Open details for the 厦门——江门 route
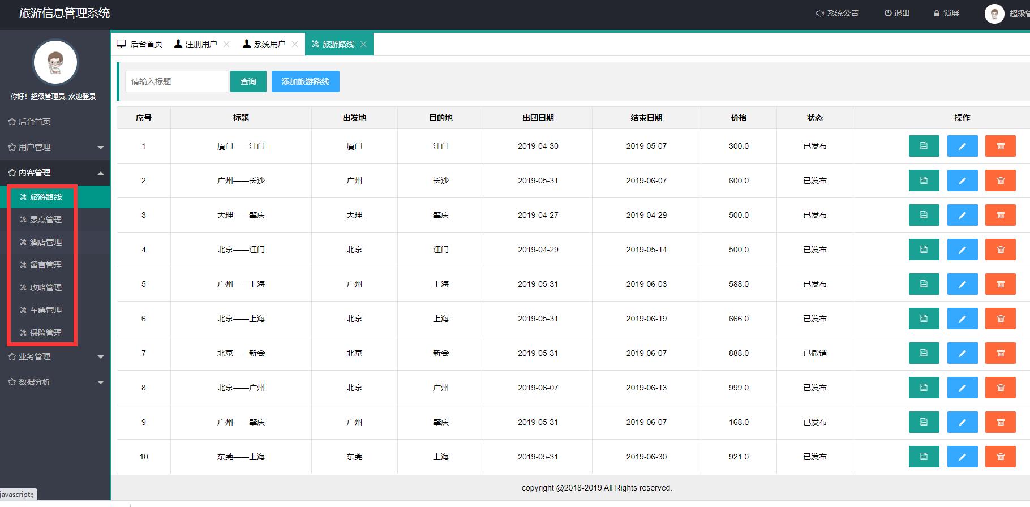This screenshot has width=1030, height=507. click(x=924, y=146)
